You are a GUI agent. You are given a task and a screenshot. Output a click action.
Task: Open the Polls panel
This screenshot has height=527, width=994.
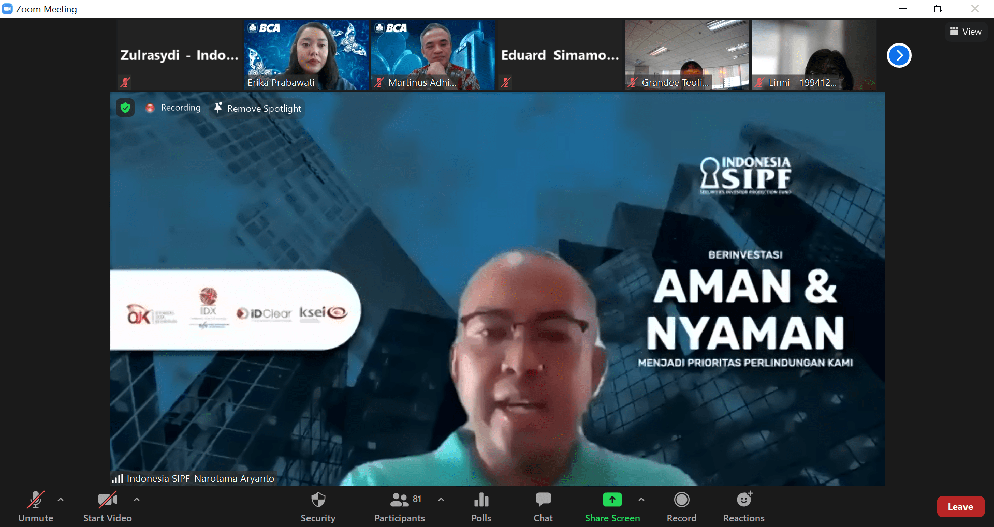click(481, 506)
